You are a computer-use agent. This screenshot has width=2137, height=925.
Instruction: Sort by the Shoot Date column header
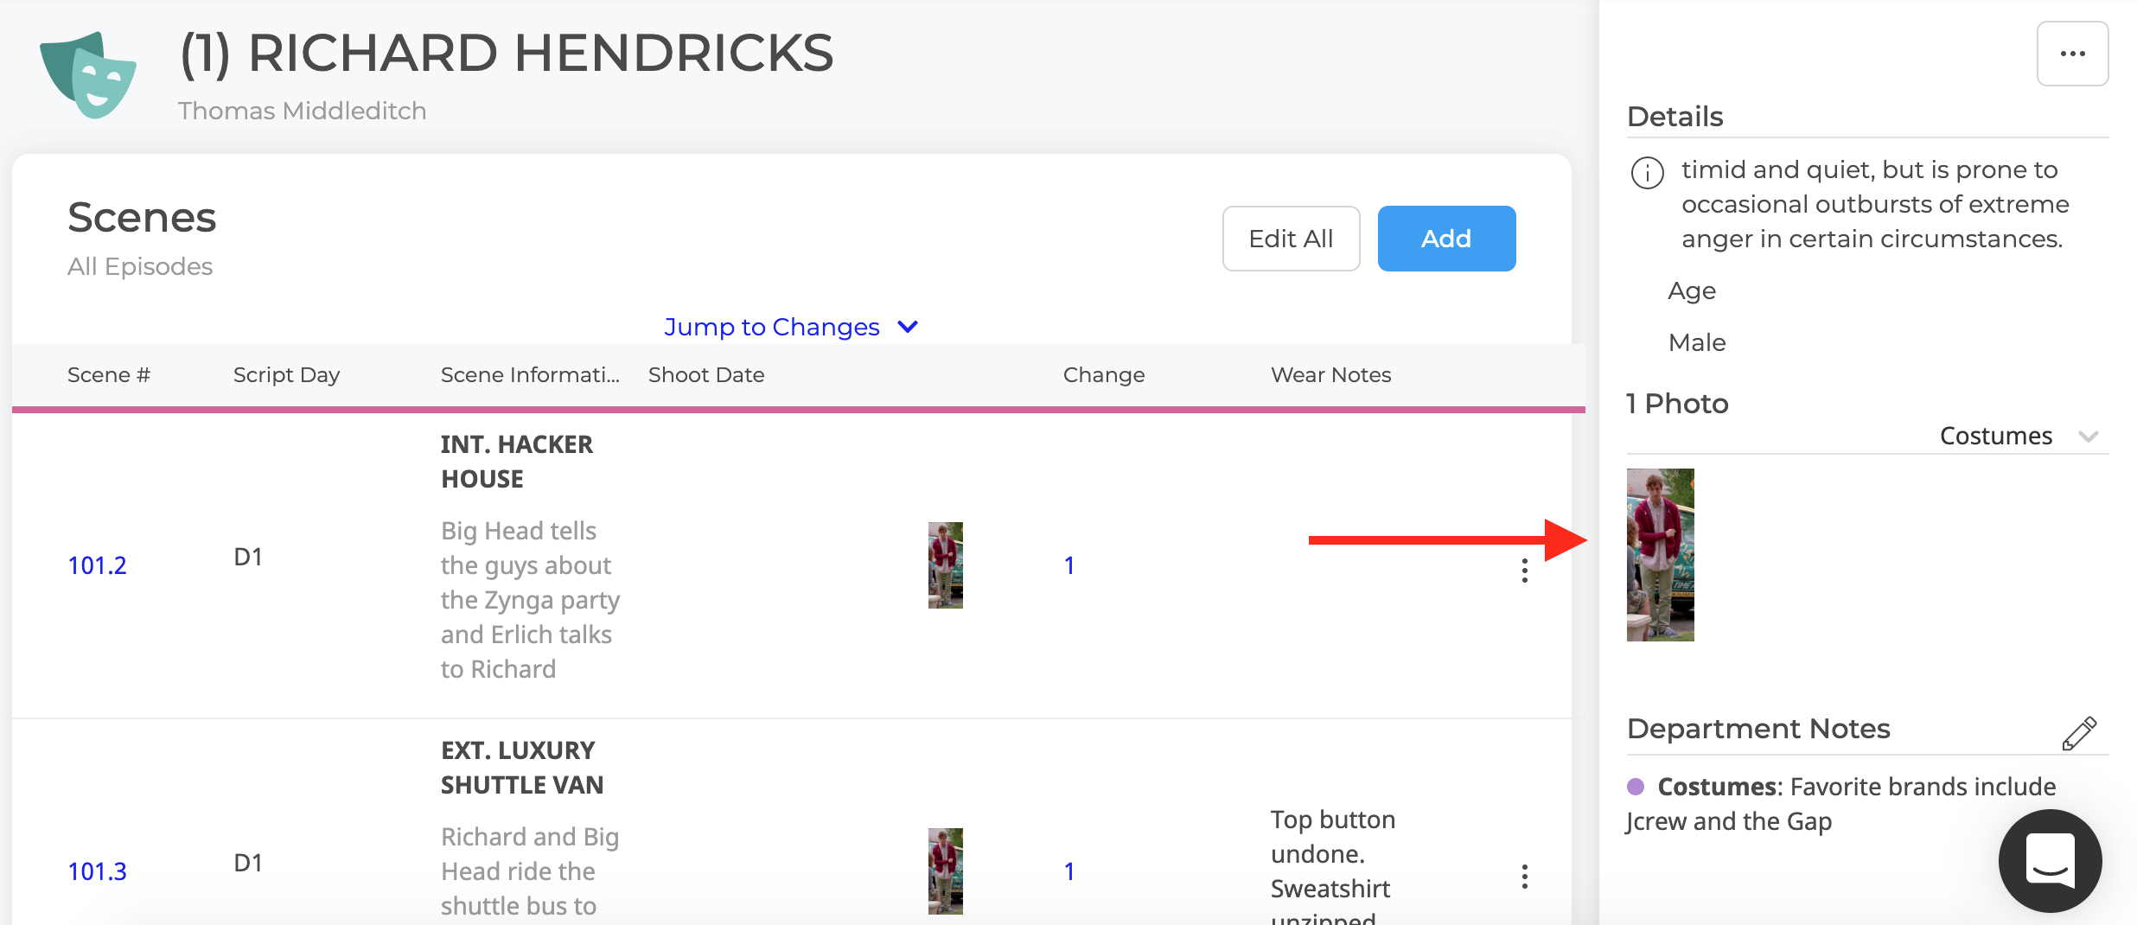click(706, 375)
